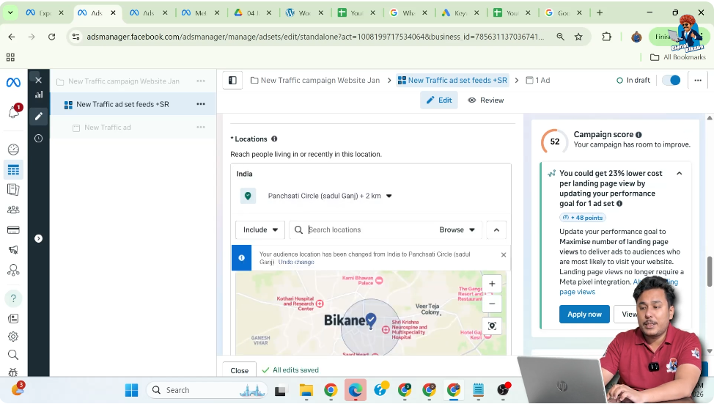
Task: Open the performance chart icon in dark rail
Action: (39, 95)
